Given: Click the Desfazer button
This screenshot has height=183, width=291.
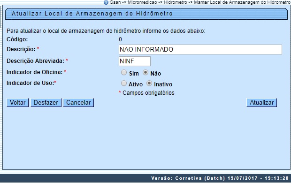Looking at the screenshot, I should (46, 103).
